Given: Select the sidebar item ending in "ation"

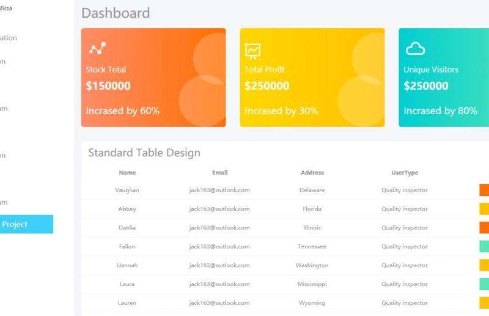Looking at the screenshot, I should [x=9, y=38].
